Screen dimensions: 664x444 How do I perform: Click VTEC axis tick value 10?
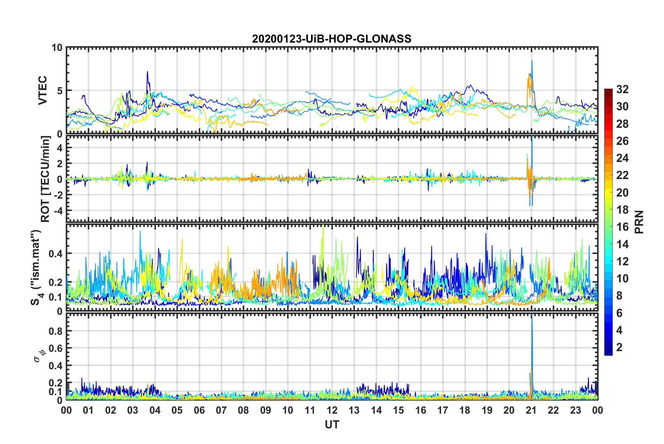coord(57,47)
